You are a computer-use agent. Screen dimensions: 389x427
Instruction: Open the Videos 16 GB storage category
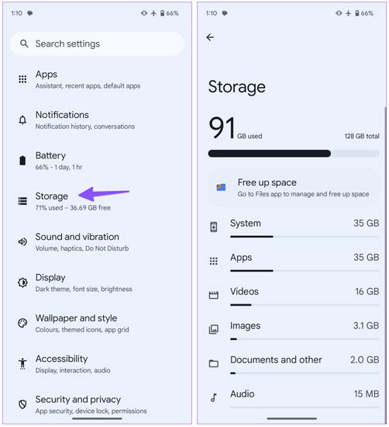coord(294,295)
